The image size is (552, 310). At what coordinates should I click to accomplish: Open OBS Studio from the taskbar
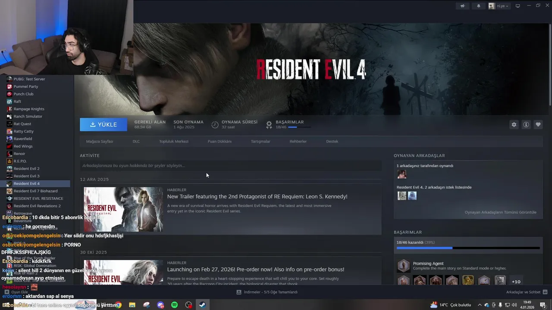pos(188,305)
